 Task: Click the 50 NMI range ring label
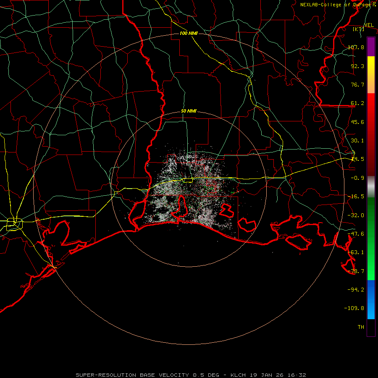point(189,111)
